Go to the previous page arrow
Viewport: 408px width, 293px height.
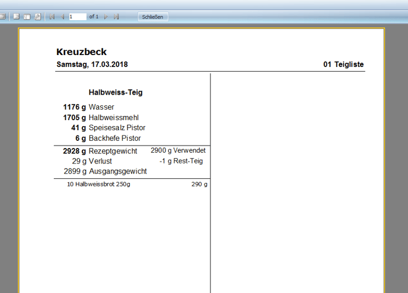point(62,17)
